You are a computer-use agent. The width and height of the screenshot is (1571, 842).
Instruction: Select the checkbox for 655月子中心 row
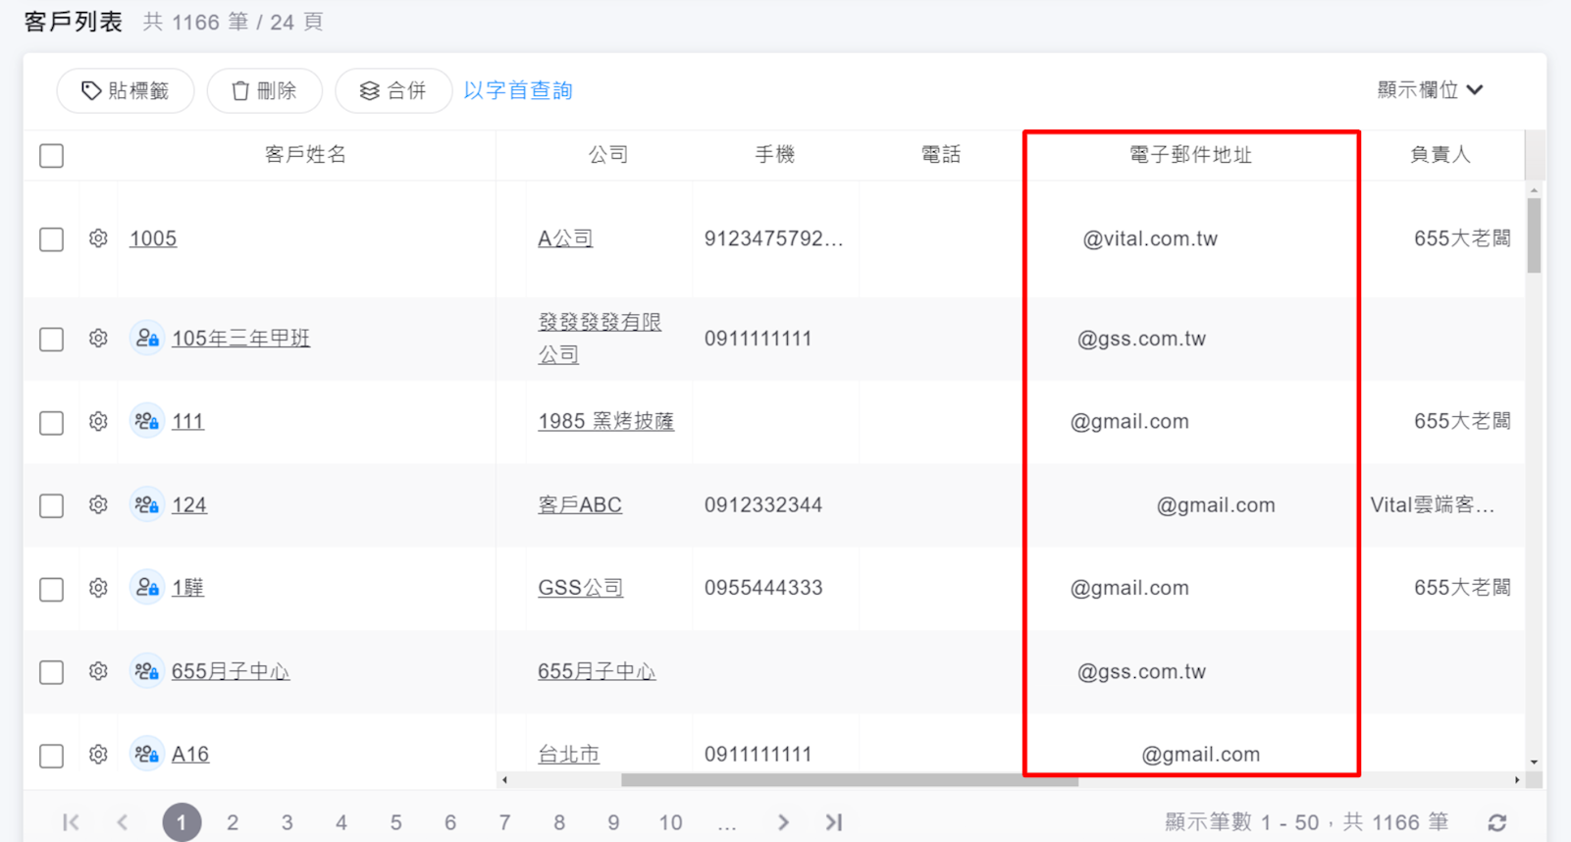[52, 672]
